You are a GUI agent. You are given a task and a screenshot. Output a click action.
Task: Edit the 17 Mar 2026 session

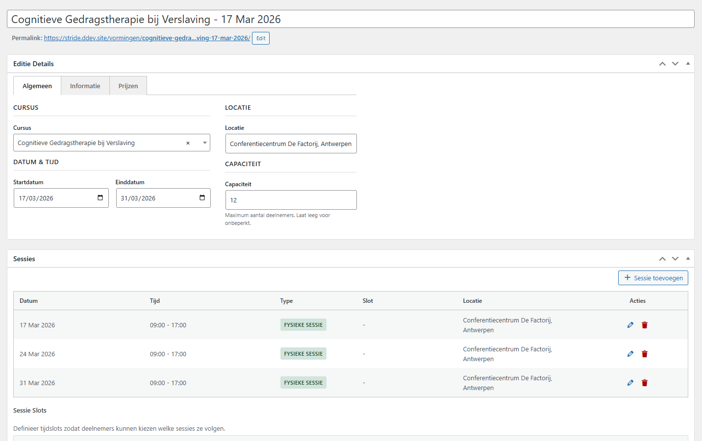[x=630, y=325]
